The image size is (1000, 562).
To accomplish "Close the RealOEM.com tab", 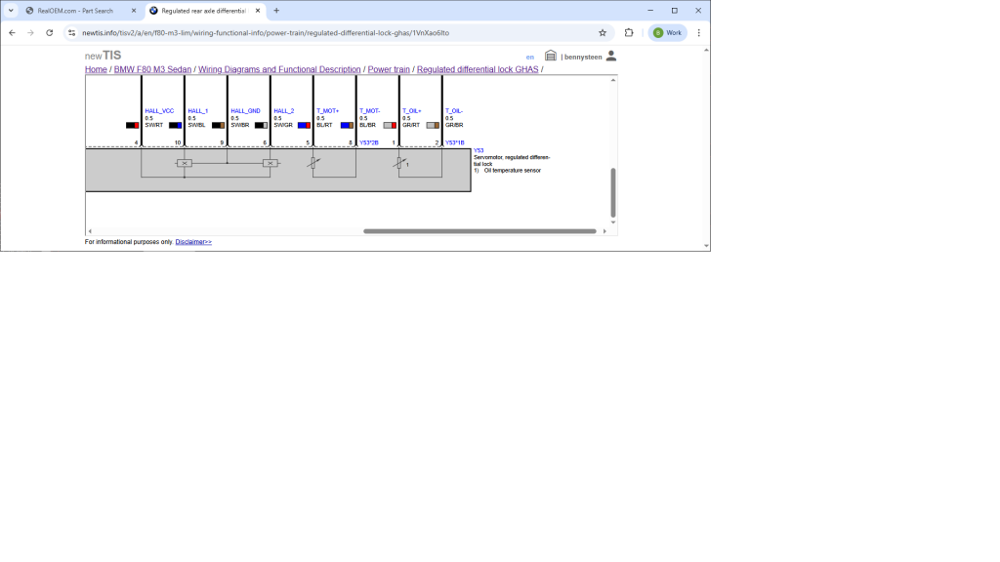I will point(134,11).
